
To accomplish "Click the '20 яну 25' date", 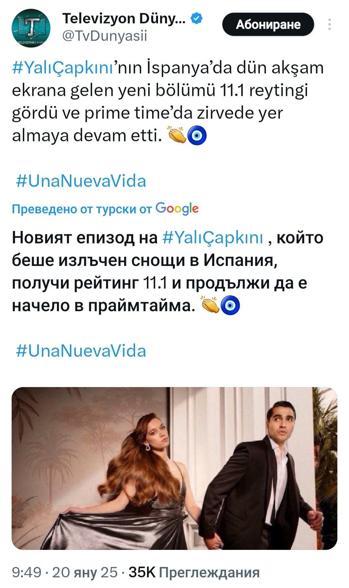I will (x=85, y=572).
